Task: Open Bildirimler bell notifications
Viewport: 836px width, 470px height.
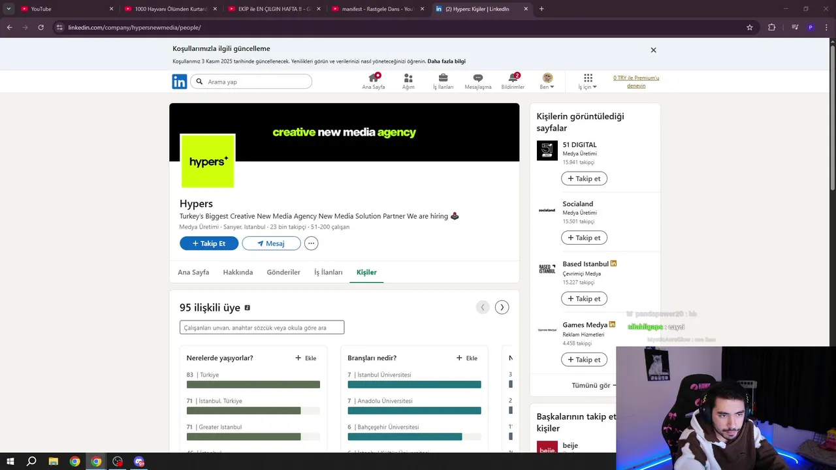Action: [x=513, y=82]
